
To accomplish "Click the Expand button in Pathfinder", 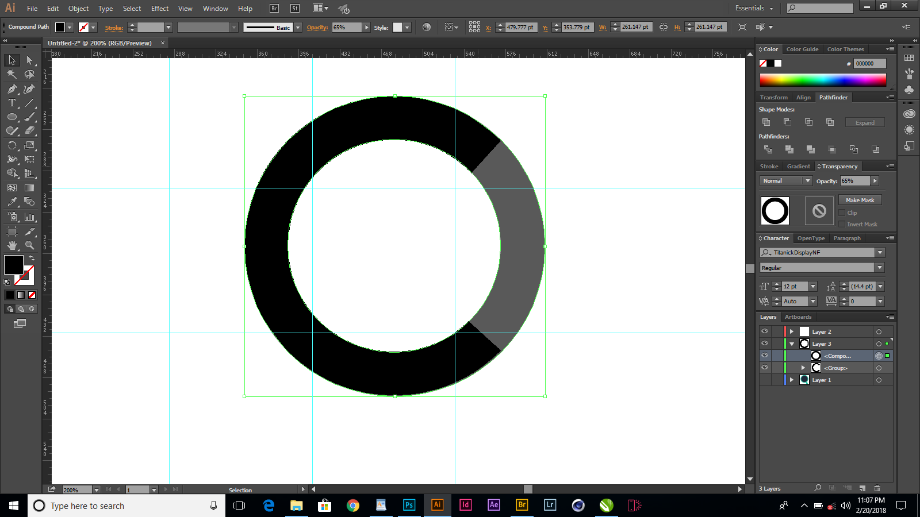I will pyautogui.click(x=865, y=122).
